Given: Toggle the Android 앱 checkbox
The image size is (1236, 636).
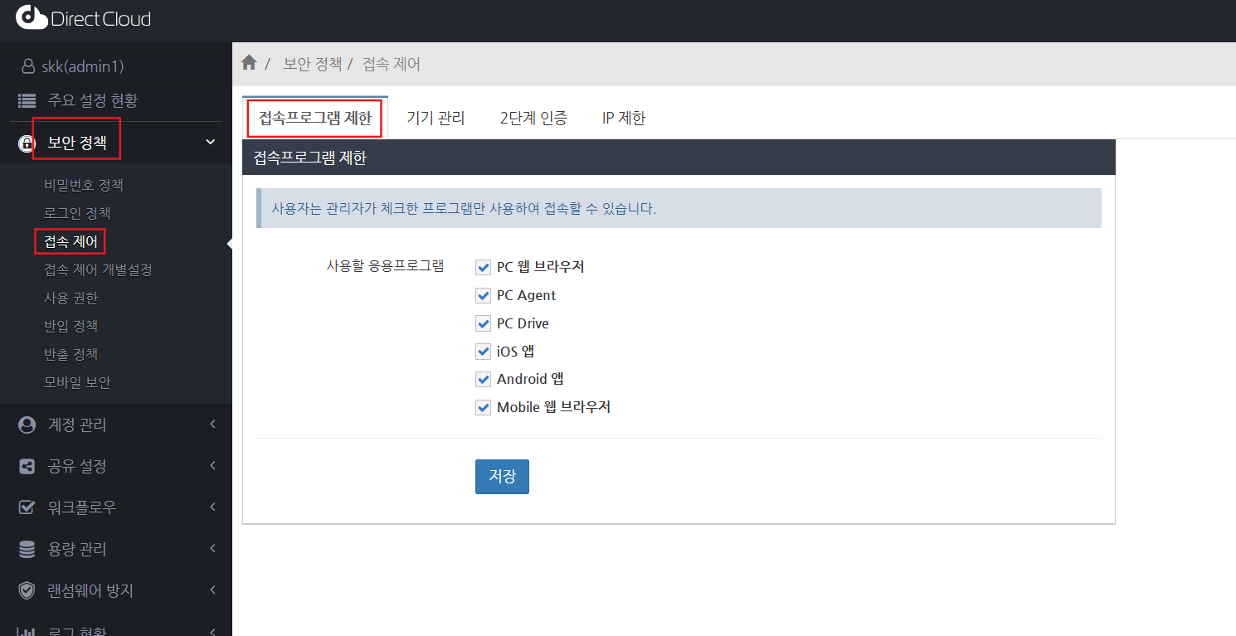Looking at the screenshot, I should (484, 380).
